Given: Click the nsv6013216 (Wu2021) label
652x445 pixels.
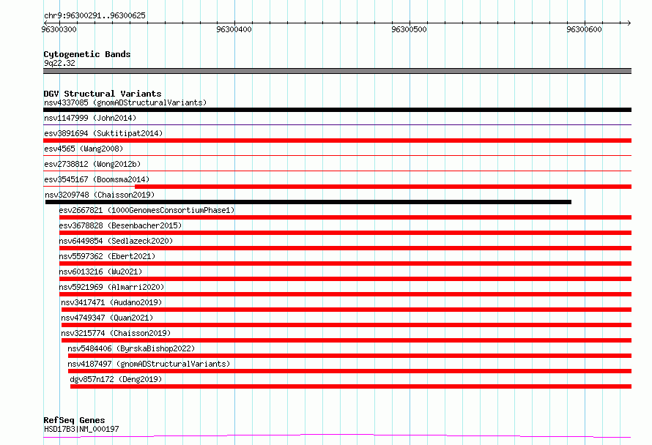Looking at the screenshot, I should (100, 272).
